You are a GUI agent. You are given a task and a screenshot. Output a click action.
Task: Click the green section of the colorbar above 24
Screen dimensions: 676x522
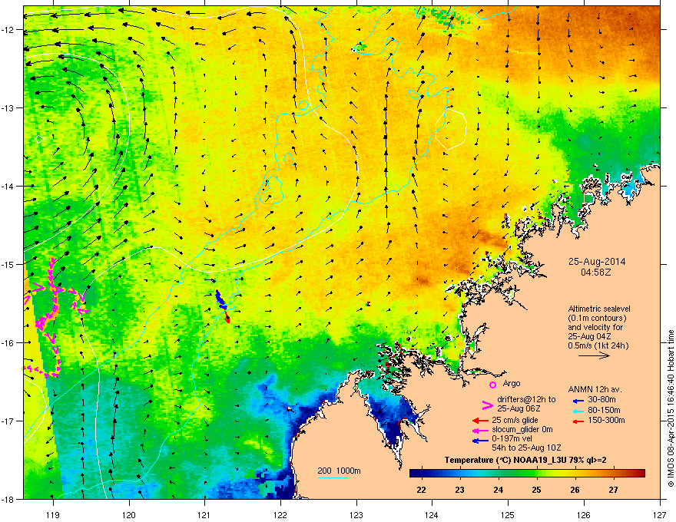tap(500, 474)
